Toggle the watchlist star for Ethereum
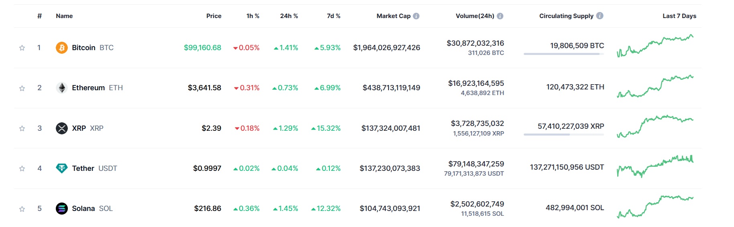 22,88
